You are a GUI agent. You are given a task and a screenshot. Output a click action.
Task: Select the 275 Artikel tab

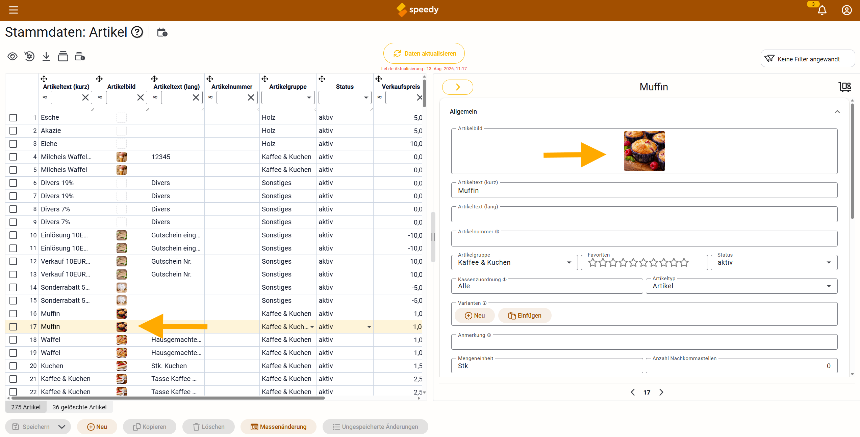coord(26,407)
